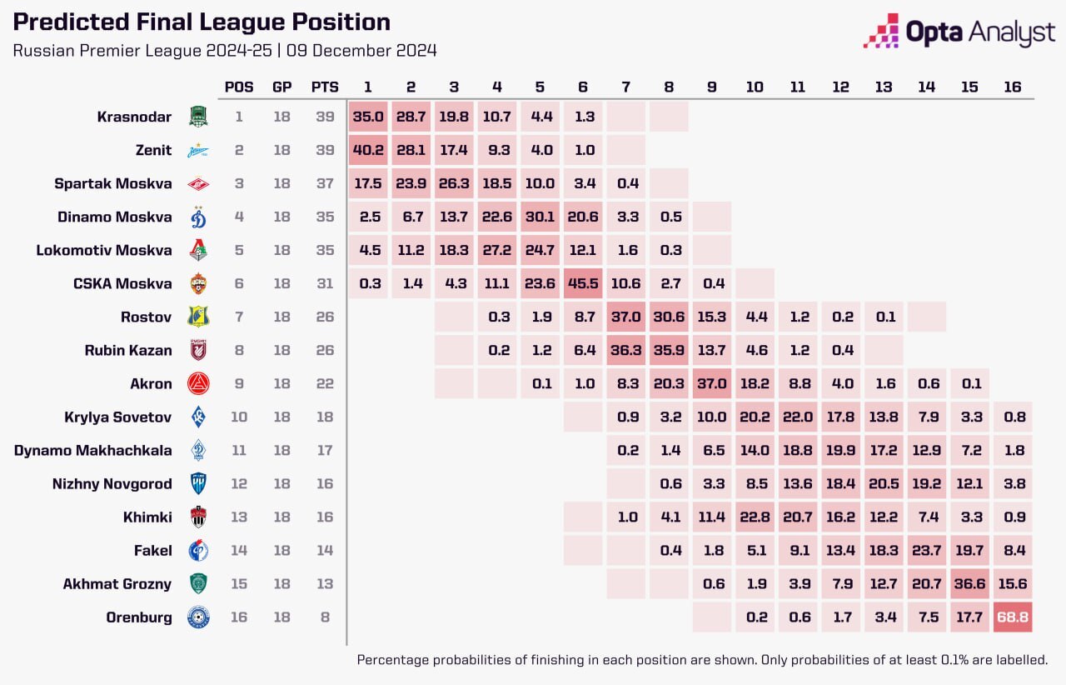Select the Spartak Moskva crest icon

[x=198, y=183]
